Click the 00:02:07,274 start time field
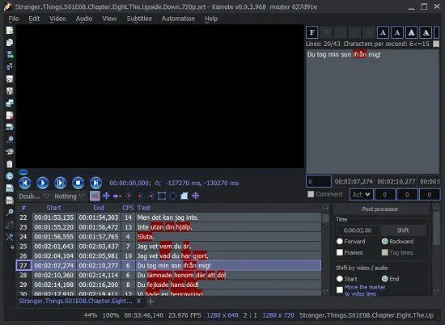Image resolution: width=445 pixels, height=325 pixels. (354, 182)
